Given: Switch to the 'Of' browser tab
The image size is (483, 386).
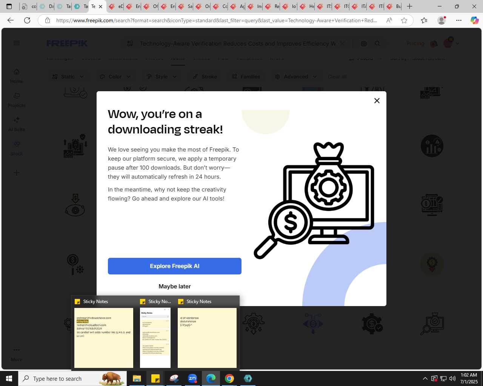Looking at the screenshot, I should point(150,6).
